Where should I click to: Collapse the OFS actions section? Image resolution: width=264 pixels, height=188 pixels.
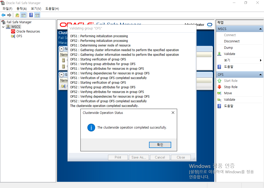pos(260,75)
